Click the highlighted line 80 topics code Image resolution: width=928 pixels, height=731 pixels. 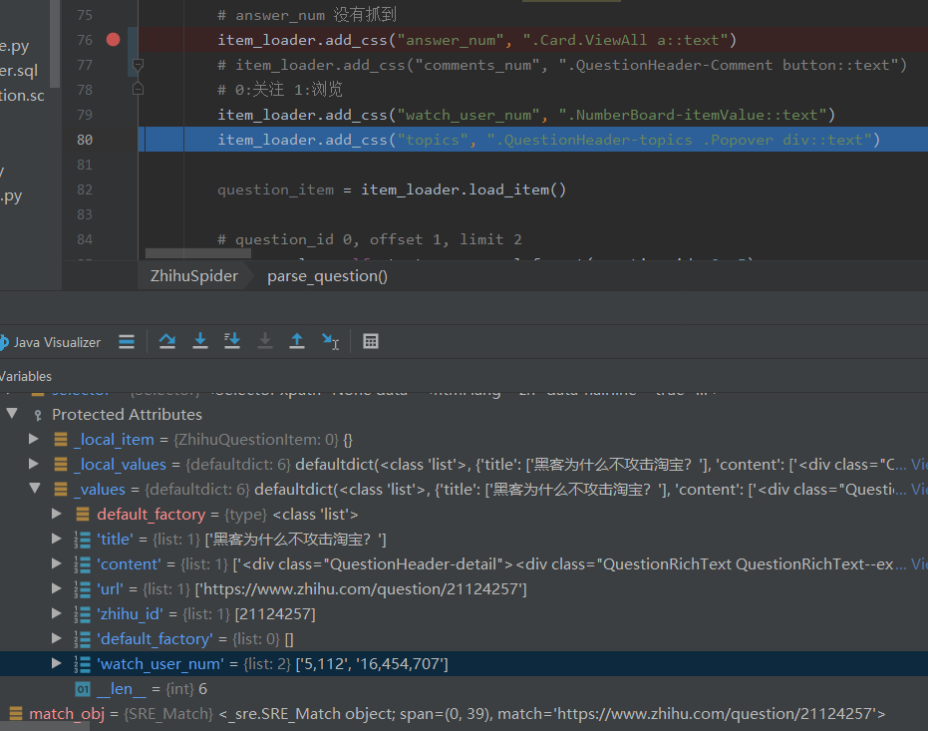coord(548,140)
